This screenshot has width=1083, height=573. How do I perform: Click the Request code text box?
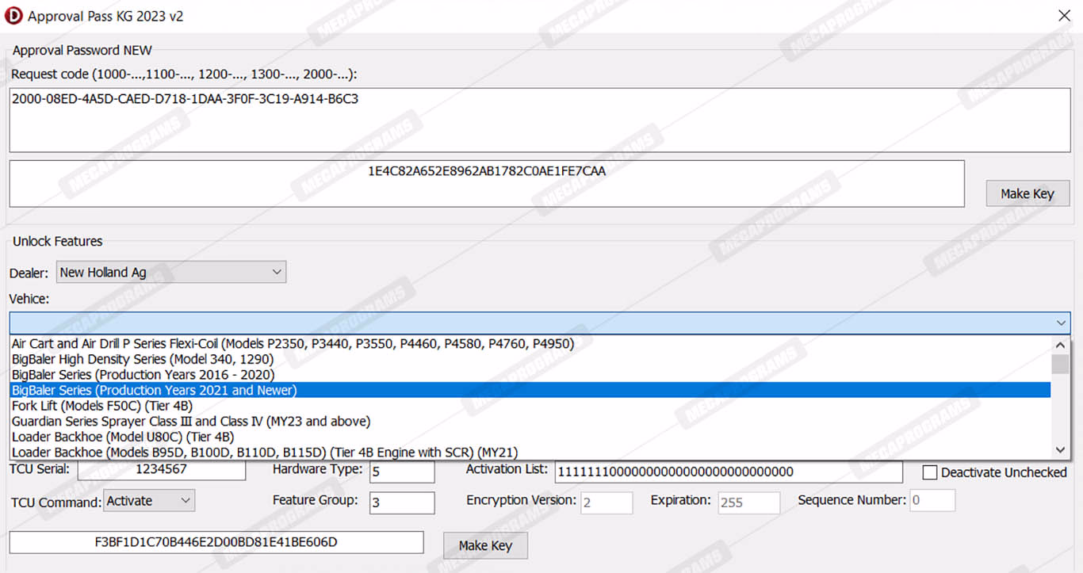pyautogui.click(x=539, y=120)
